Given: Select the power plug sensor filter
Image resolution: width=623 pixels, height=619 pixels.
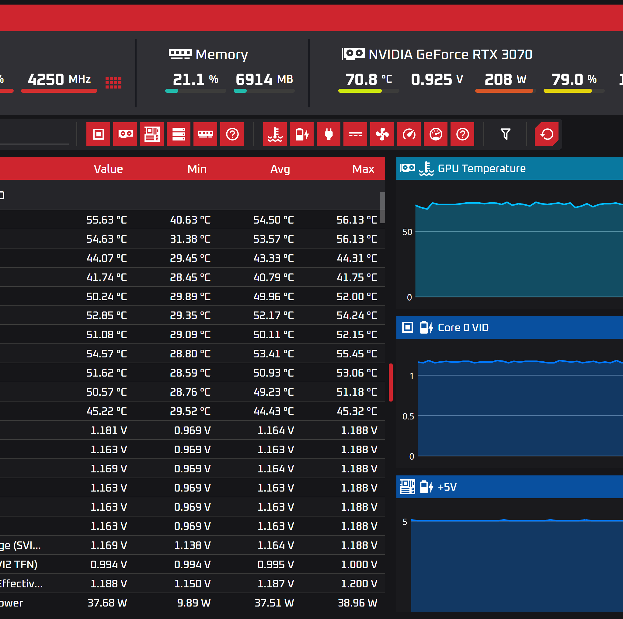Looking at the screenshot, I should click(329, 134).
